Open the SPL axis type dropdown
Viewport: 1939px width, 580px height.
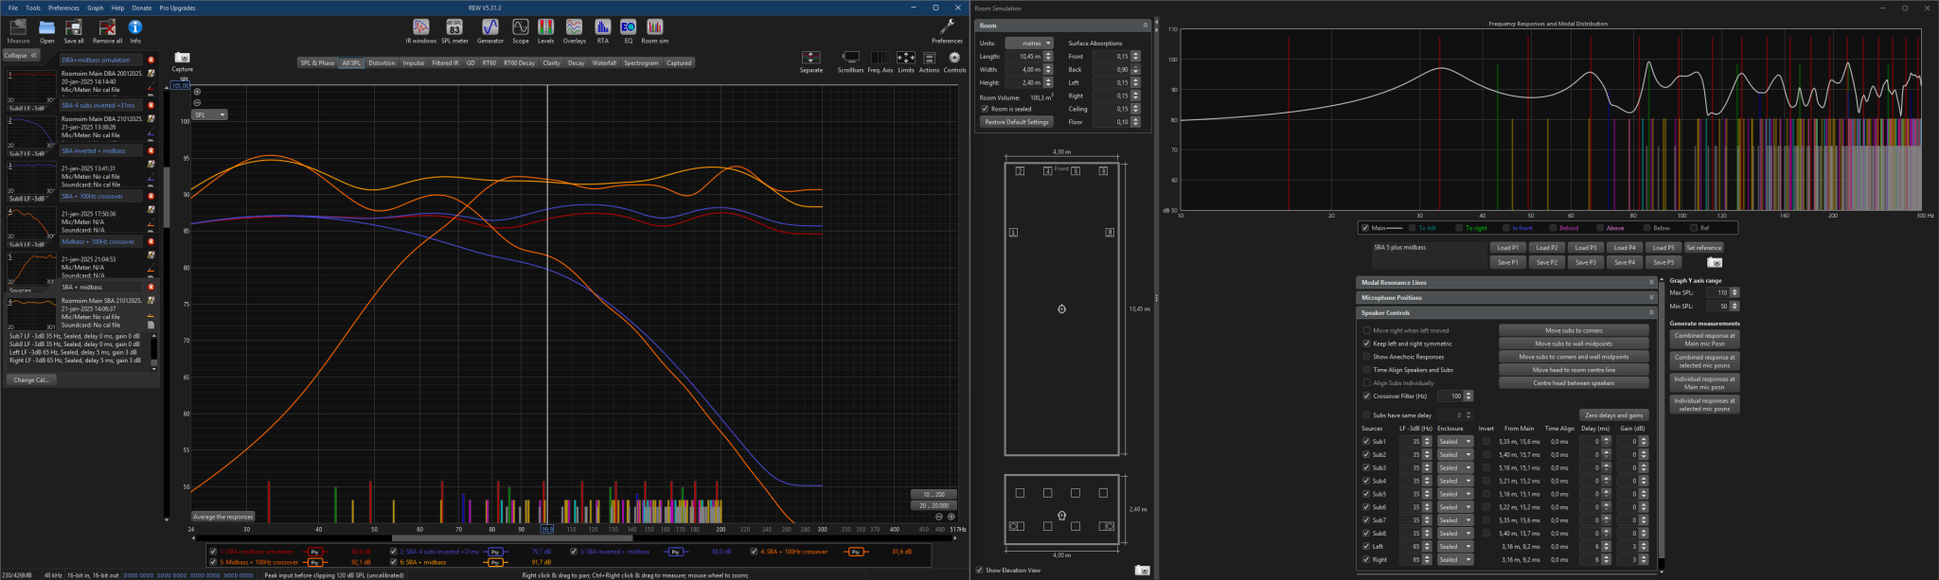210,114
